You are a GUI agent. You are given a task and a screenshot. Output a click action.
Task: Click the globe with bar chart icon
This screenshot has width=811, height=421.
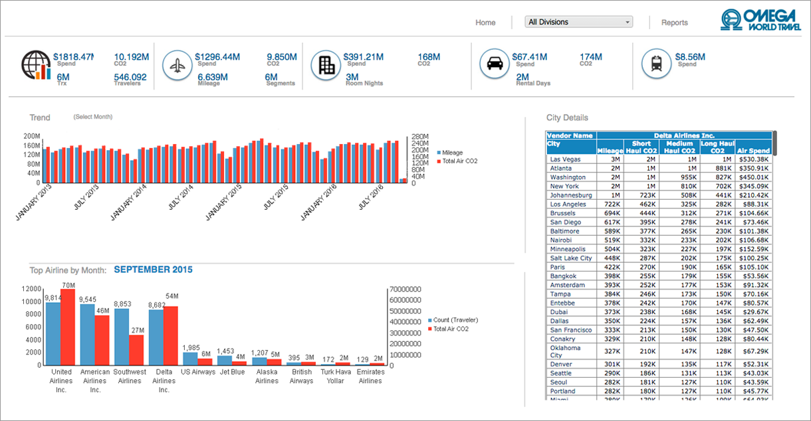[x=36, y=65]
